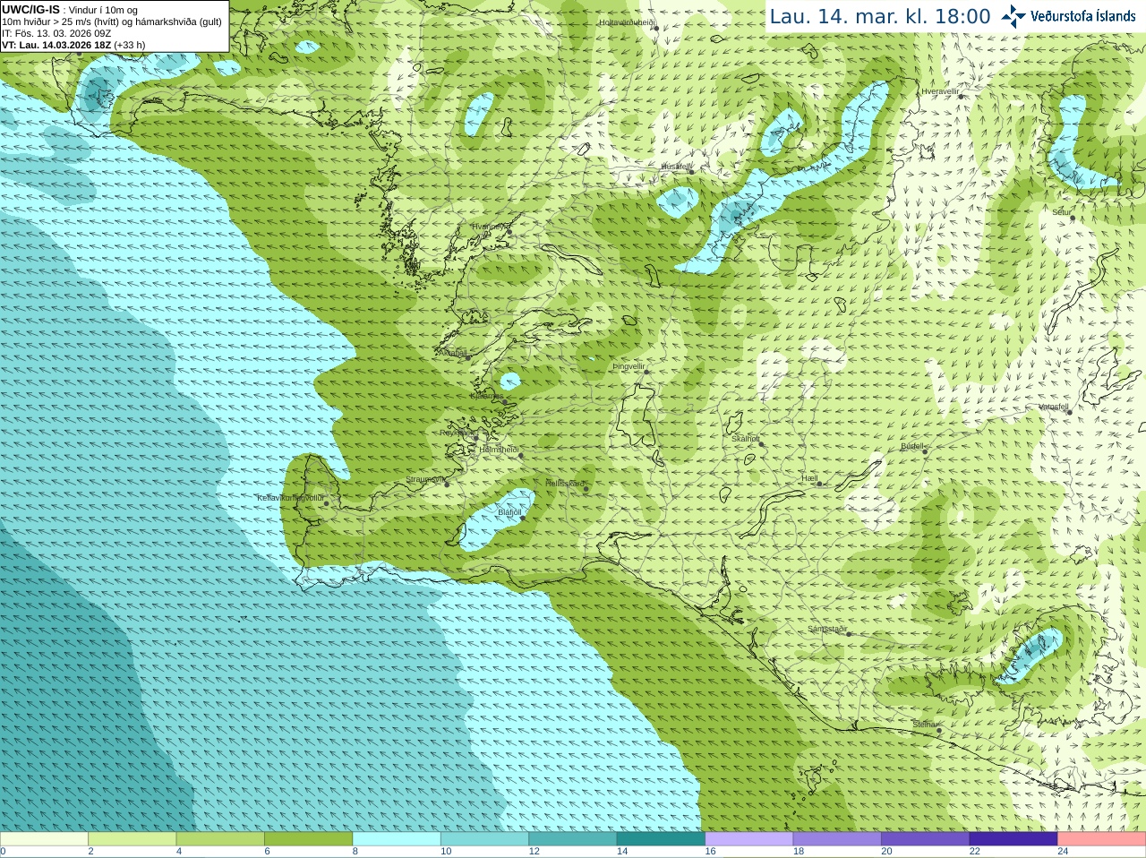
Task: Click the legend value '16'
Action: point(710,852)
